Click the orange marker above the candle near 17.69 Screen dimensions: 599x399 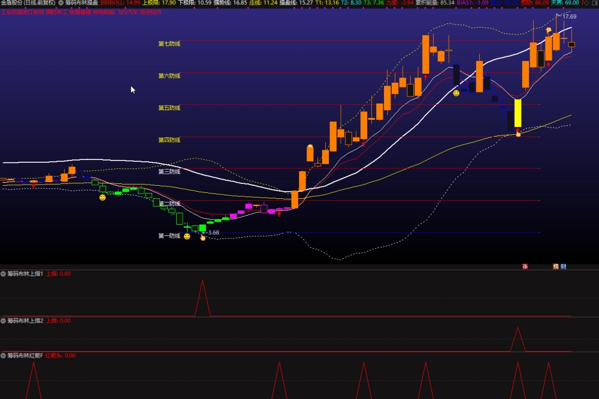(x=549, y=30)
